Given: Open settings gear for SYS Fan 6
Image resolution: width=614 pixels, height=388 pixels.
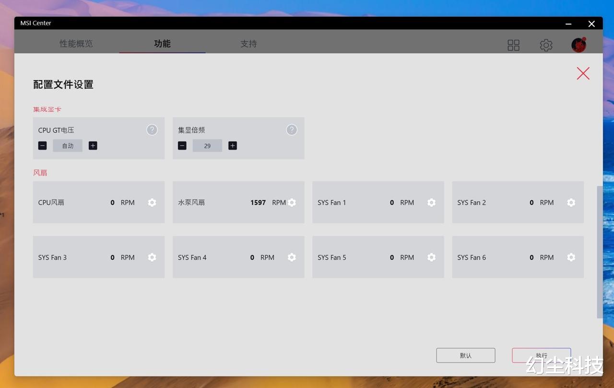Looking at the screenshot, I should pyautogui.click(x=571, y=257).
